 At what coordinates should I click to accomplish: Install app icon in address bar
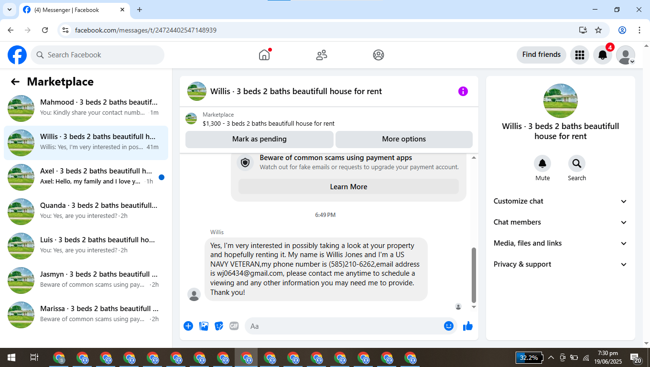pyautogui.click(x=583, y=30)
